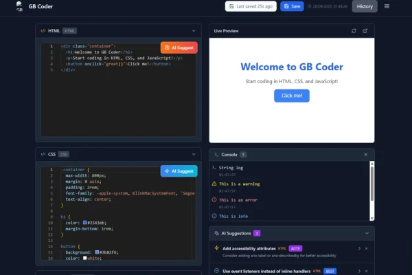
Task: Dismiss the accessibility attributes suggestion
Action: (366, 248)
